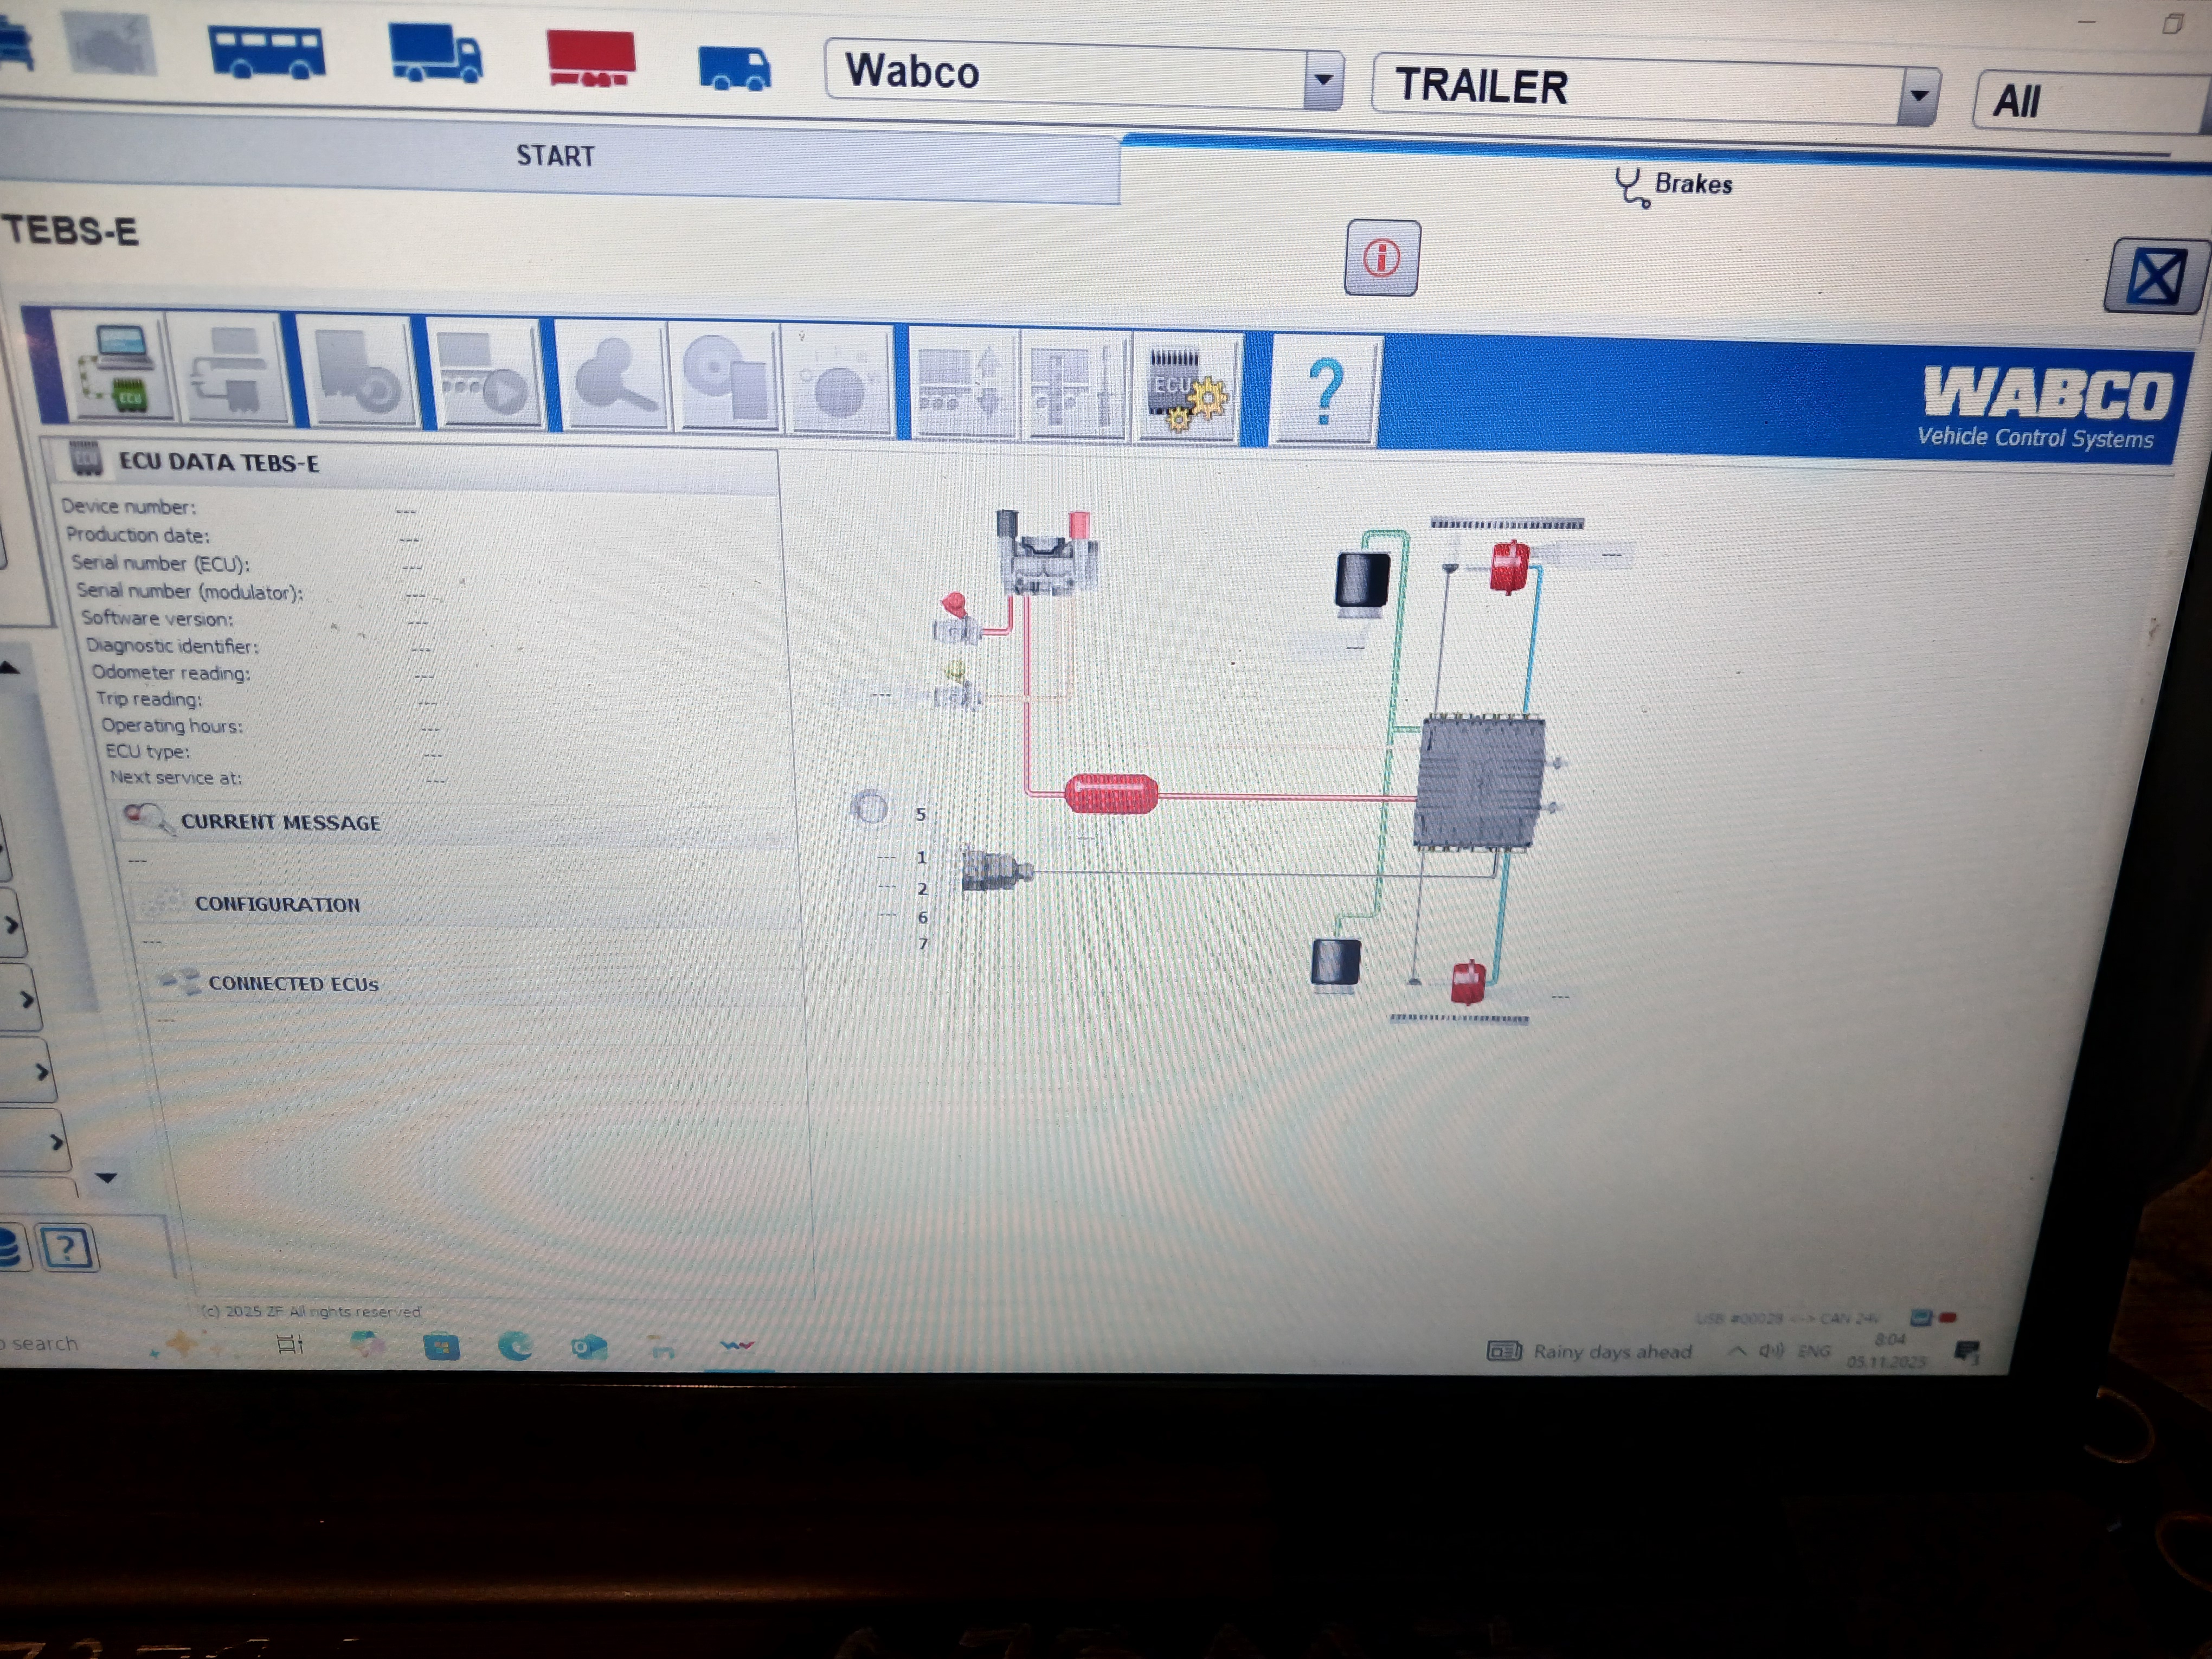The width and height of the screenshot is (2212, 1659).
Task: Click the red information button
Action: [1382, 258]
